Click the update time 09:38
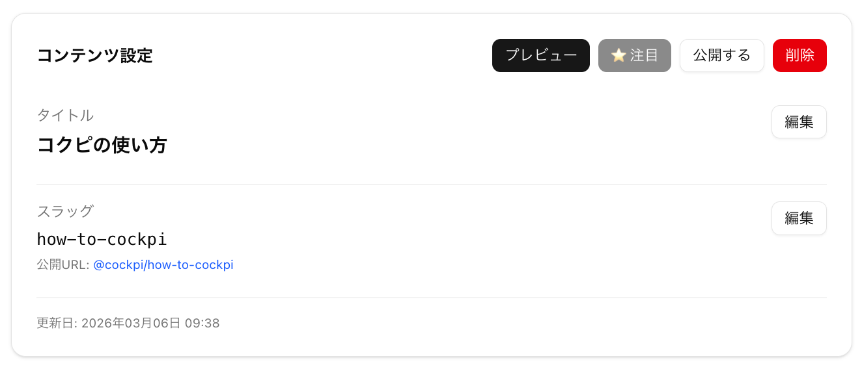Image resolution: width=862 pixels, height=369 pixels. (202, 323)
